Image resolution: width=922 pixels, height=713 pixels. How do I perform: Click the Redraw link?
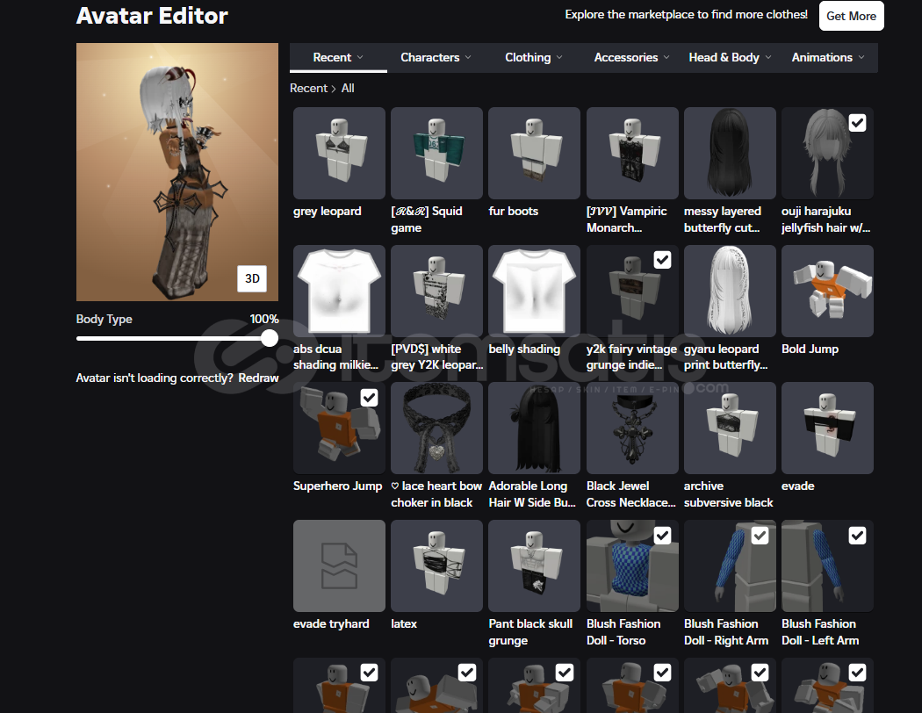click(258, 378)
